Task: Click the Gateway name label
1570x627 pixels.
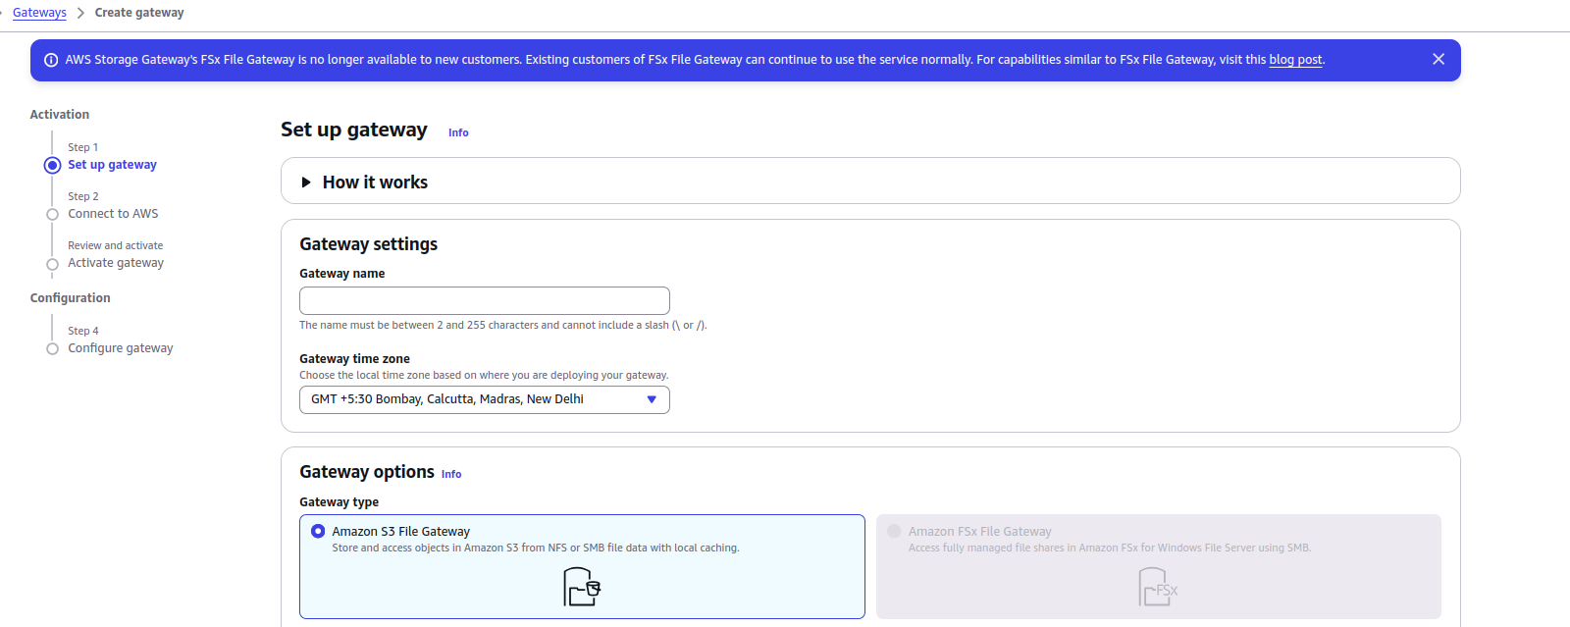Action: click(342, 274)
